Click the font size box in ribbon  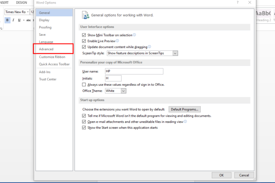(32, 12)
